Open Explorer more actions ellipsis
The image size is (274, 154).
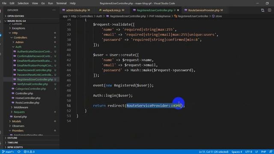point(54,10)
